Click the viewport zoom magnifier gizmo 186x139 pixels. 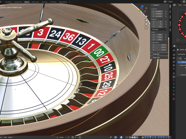tap(146, 17)
